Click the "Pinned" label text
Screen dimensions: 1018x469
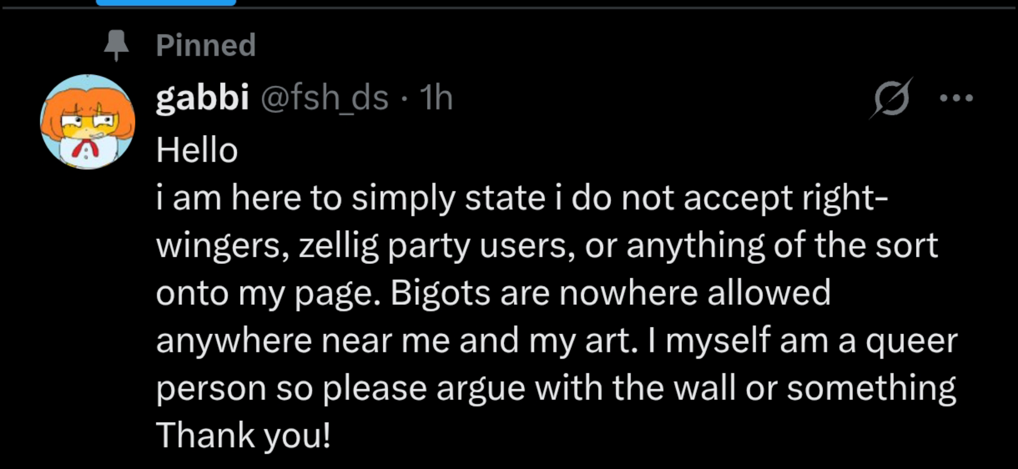point(206,45)
